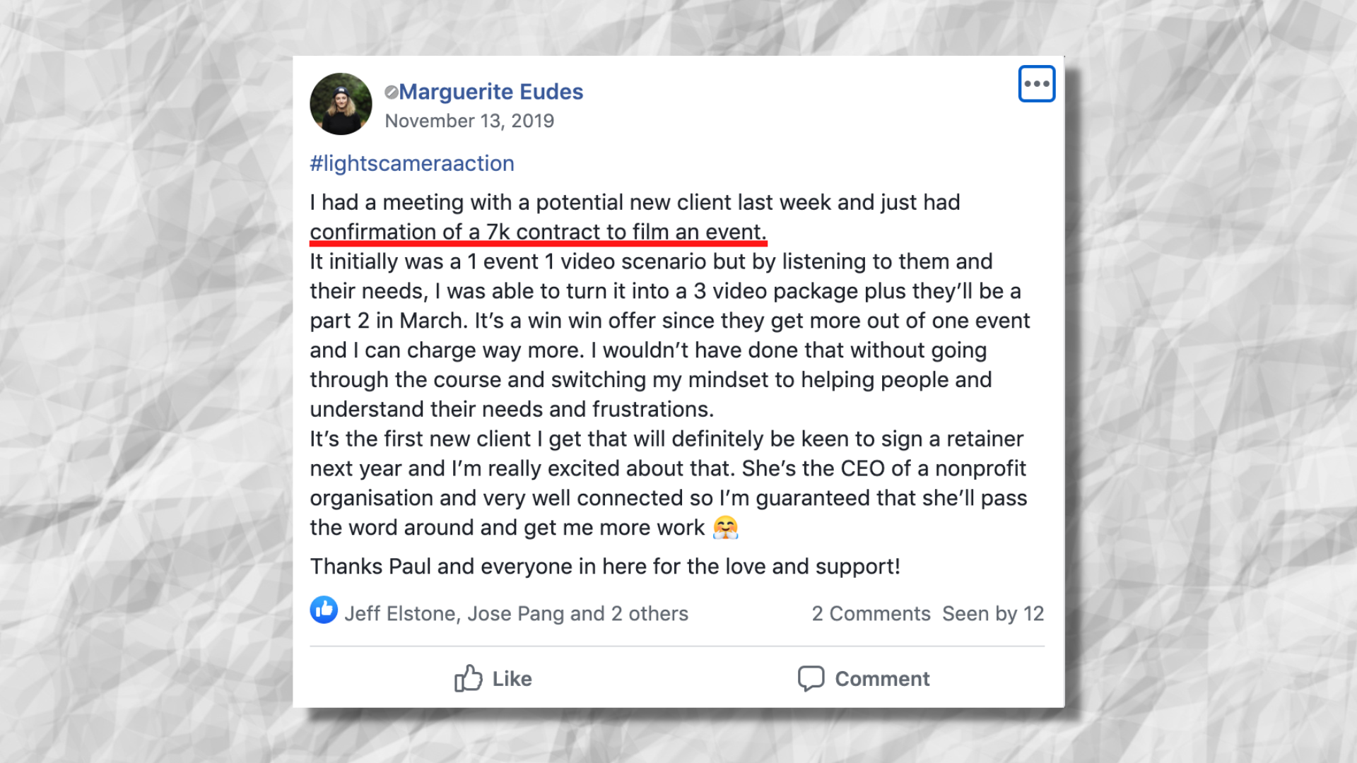Click the blue thumbs-up reaction icon
The width and height of the screenshot is (1357, 763).
coord(324,610)
